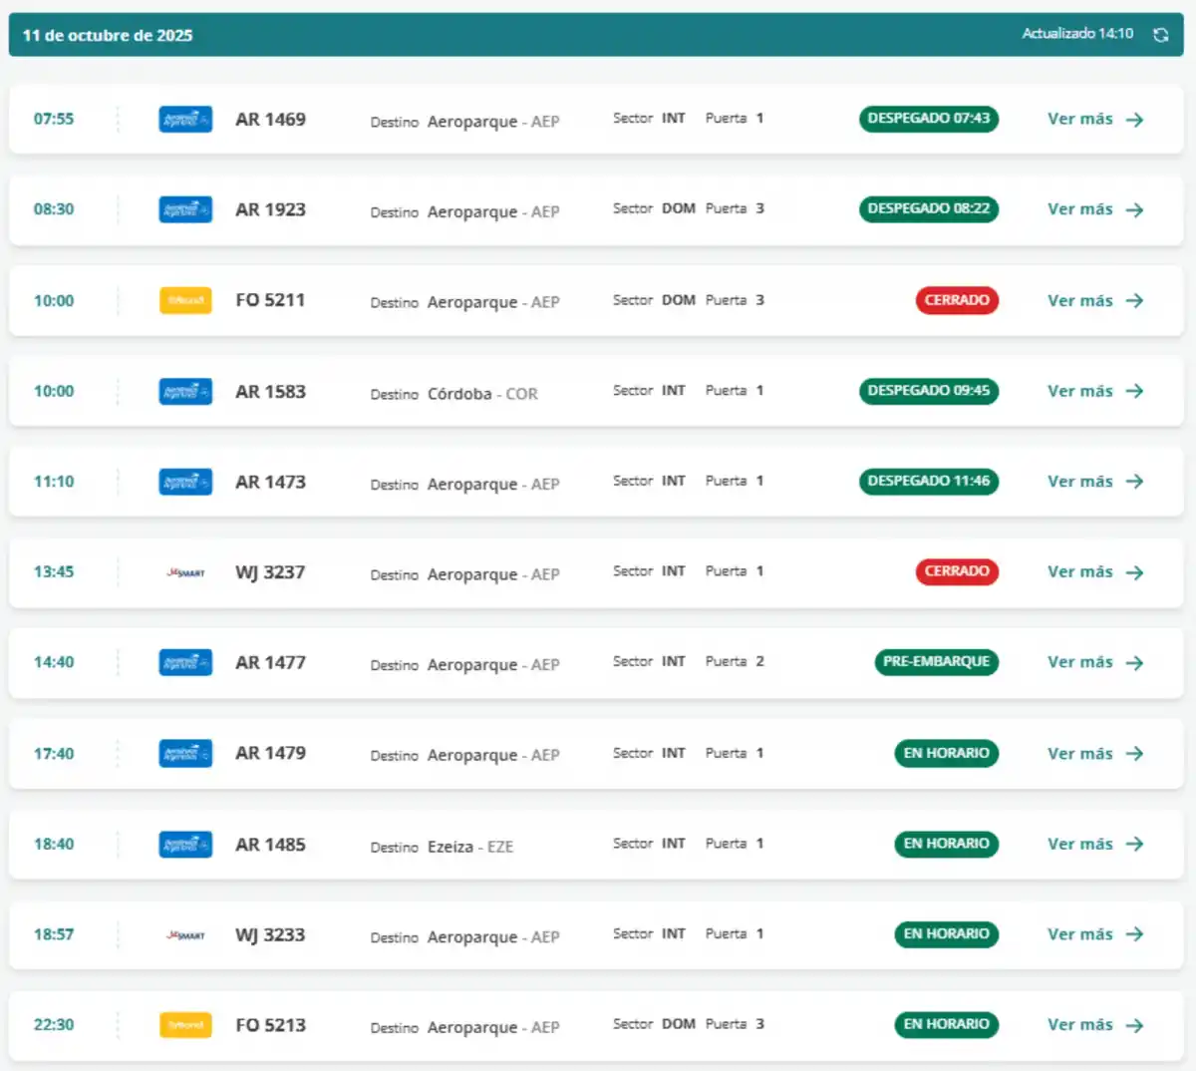The width and height of the screenshot is (1196, 1071).
Task: Select the flight number AR 1485
Action: tap(270, 845)
